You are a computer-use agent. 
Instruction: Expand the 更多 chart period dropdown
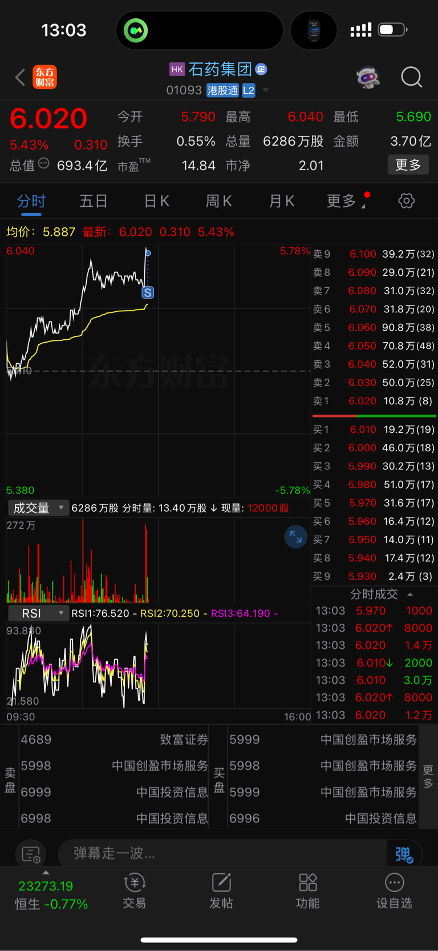tap(346, 201)
